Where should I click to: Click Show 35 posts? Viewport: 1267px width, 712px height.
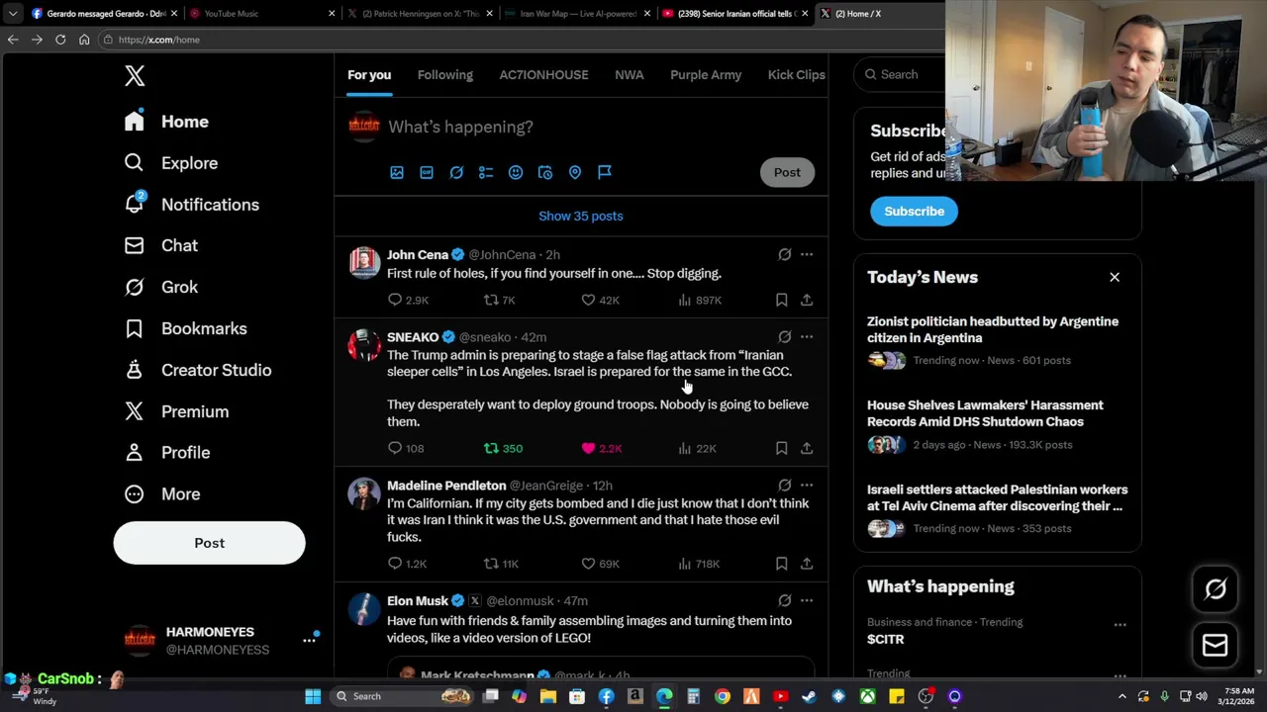[x=581, y=216]
